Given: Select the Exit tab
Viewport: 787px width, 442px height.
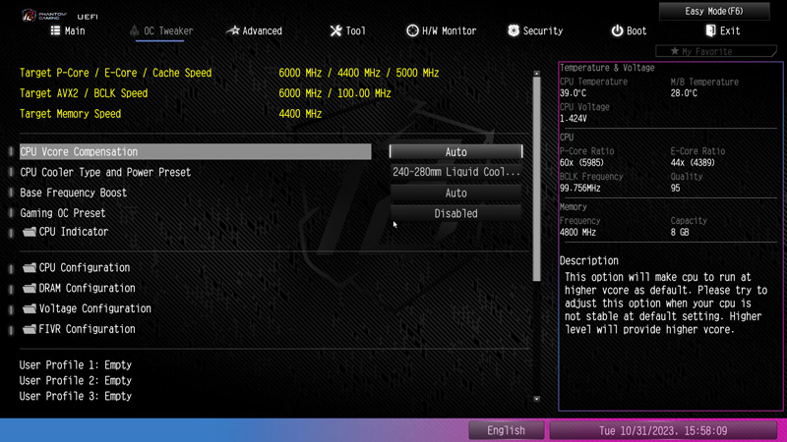Looking at the screenshot, I should [723, 31].
